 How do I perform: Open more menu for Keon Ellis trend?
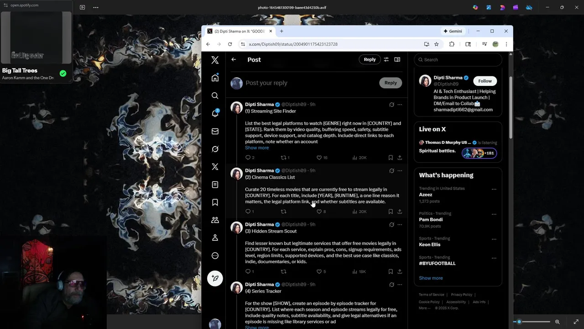[x=494, y=239]
